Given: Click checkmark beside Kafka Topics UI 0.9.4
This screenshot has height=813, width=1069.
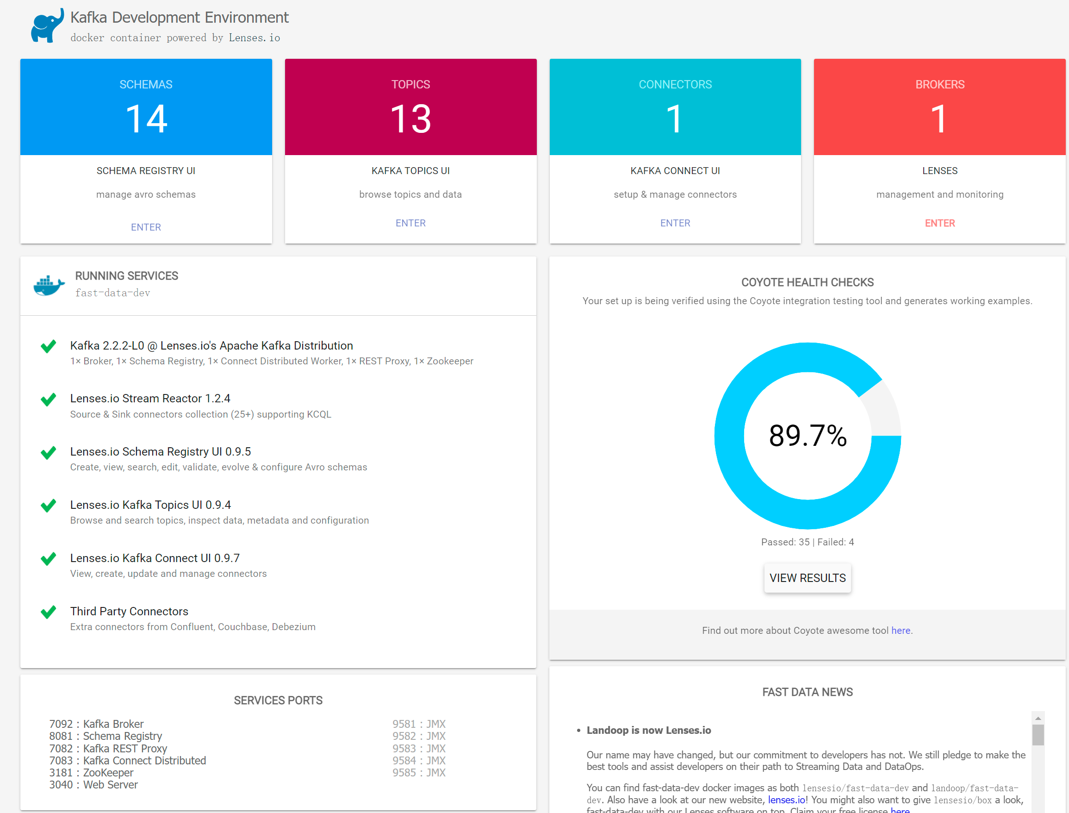Looking at the screenshot, I should [x=49, y=506].
